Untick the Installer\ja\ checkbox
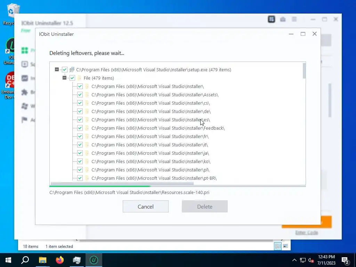 click(x=80, y=153)
